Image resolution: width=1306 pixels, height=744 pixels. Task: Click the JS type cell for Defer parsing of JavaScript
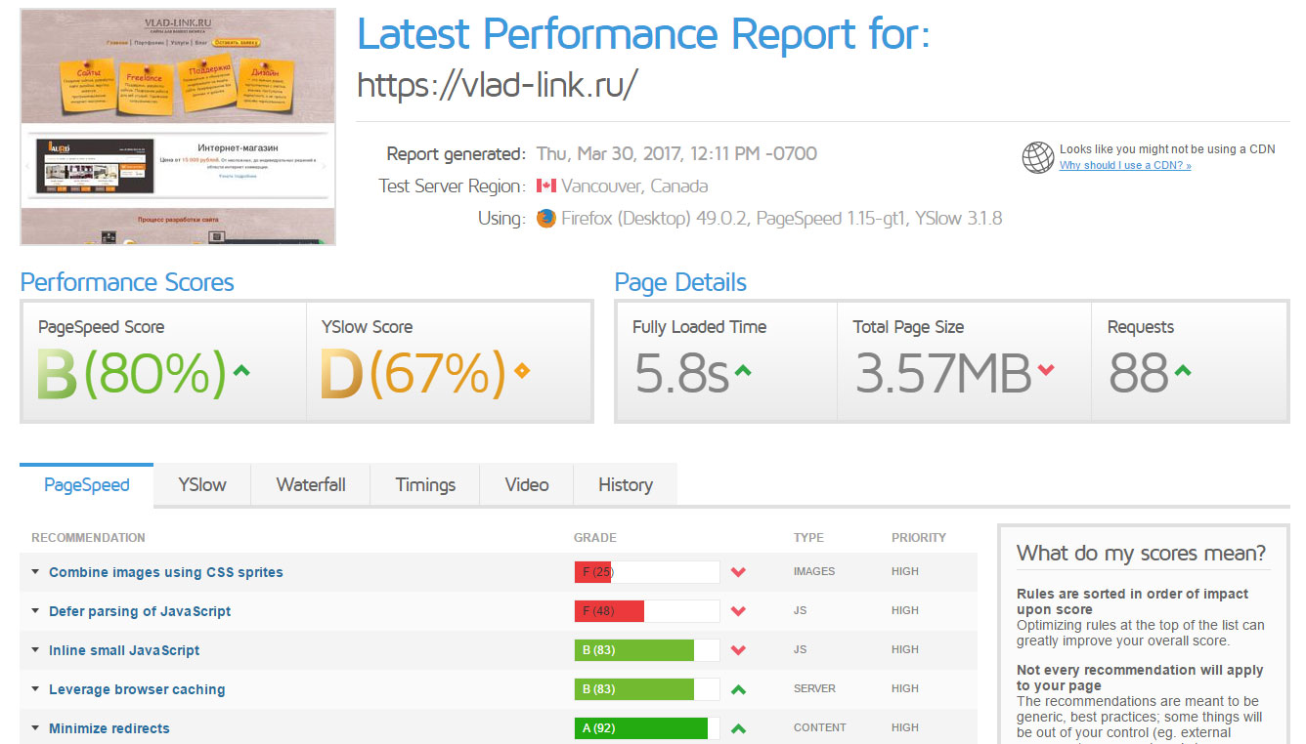tap(801, 611)
